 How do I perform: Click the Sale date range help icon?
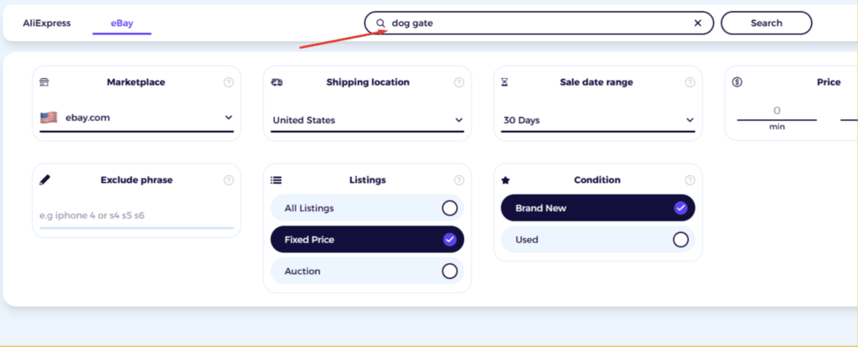tap(690, 82)
